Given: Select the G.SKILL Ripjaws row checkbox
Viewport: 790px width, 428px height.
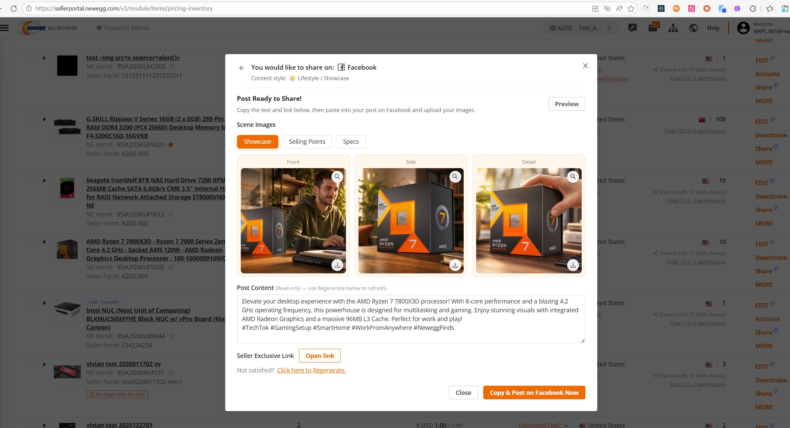Looking at the screenshot, I should click(32, 119).
